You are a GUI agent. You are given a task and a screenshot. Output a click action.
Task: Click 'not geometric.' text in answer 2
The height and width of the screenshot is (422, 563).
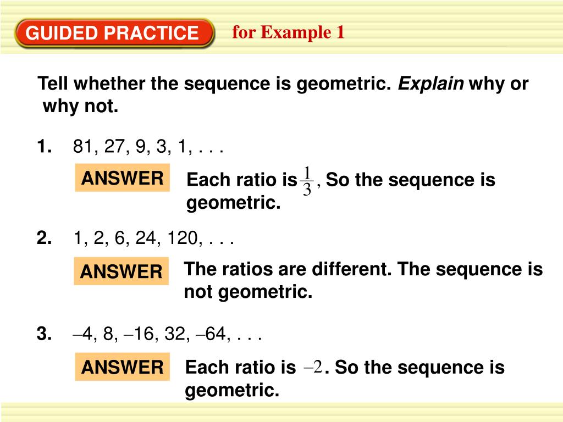pyautogui.click(x=248, y=291)
